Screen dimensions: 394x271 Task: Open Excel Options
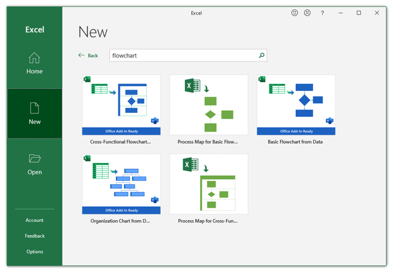(35, 251)
